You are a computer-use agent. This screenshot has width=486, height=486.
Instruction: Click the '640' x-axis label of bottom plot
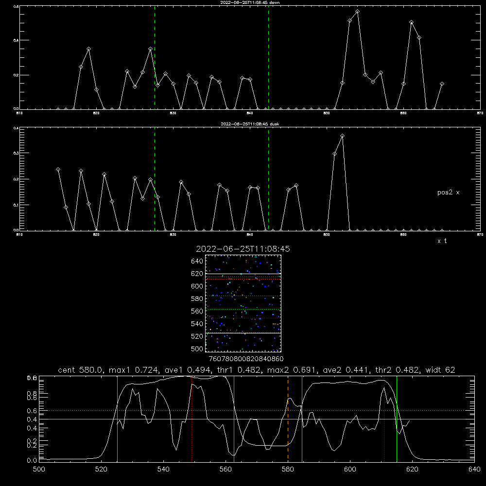(474, 469)
